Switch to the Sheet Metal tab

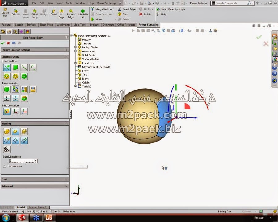coord(46,25)
